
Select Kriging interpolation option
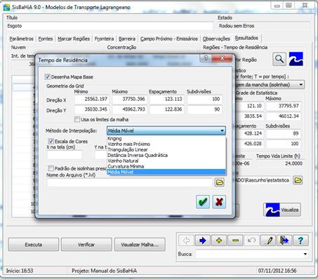point(166,139)
